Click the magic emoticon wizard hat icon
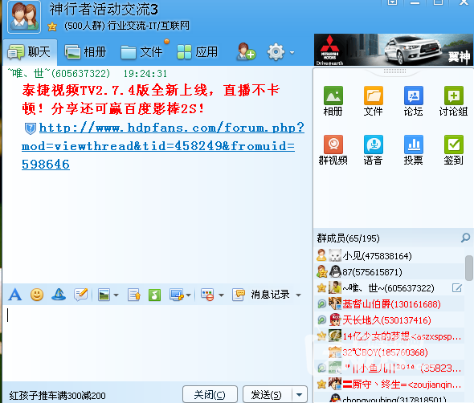 click(x=59, y=295)
